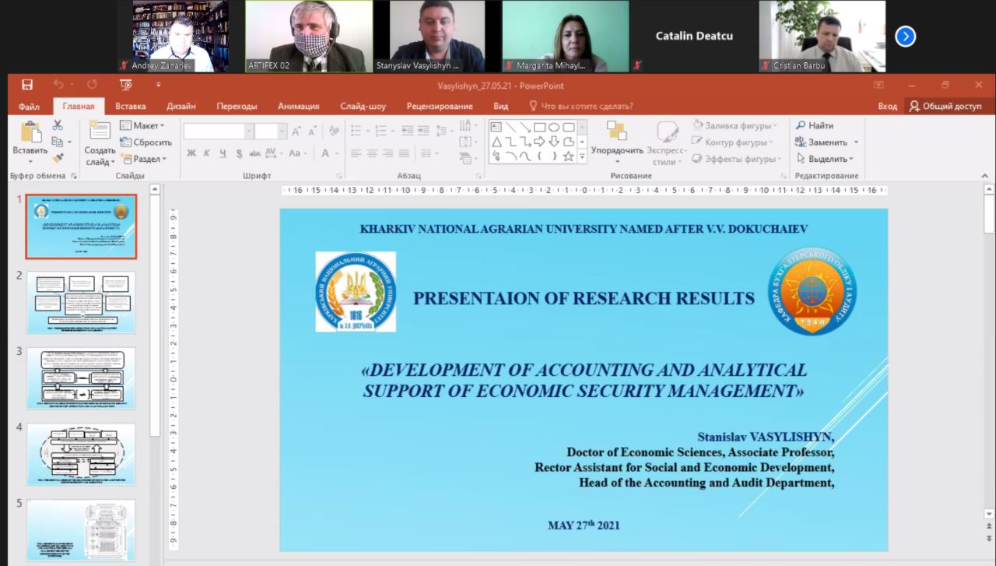The image size is (996, 566).
Task: Expand the shapes gallery with More arrow
Action: [x=581, y=156]
